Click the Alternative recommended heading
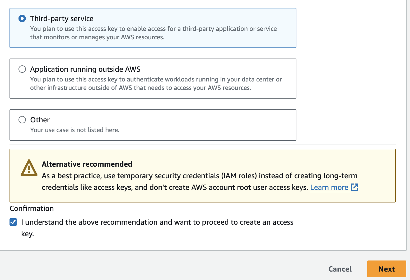Screen dimensions: 410x280 87,164
